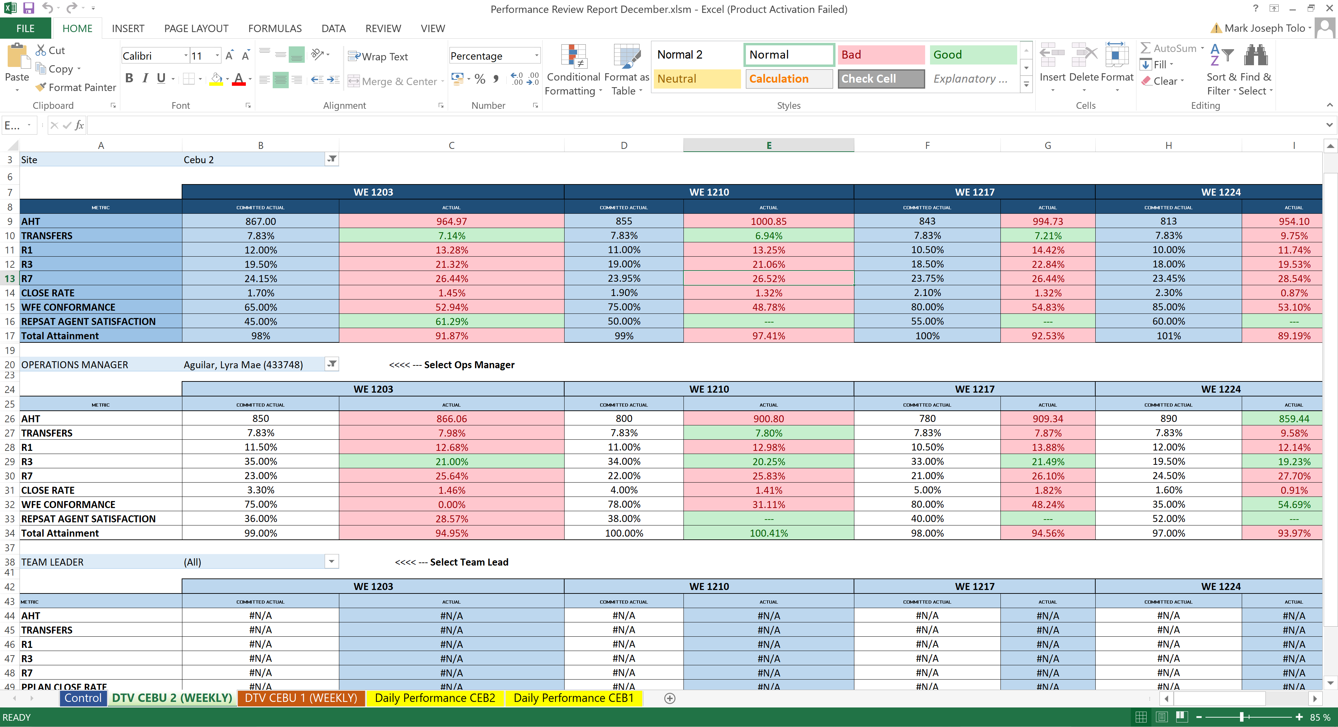Click the Increase Decimal icon

click(517, 79)
